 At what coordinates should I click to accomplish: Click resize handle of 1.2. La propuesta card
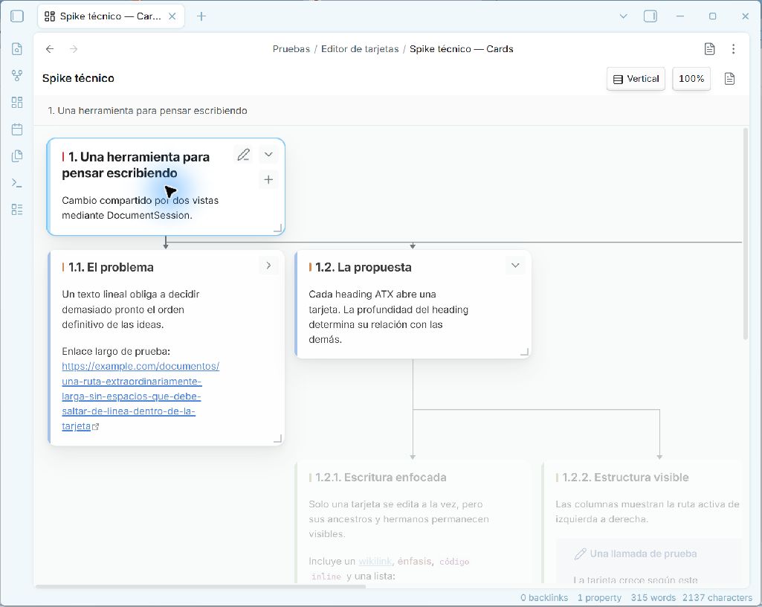[x=524, y=352]
